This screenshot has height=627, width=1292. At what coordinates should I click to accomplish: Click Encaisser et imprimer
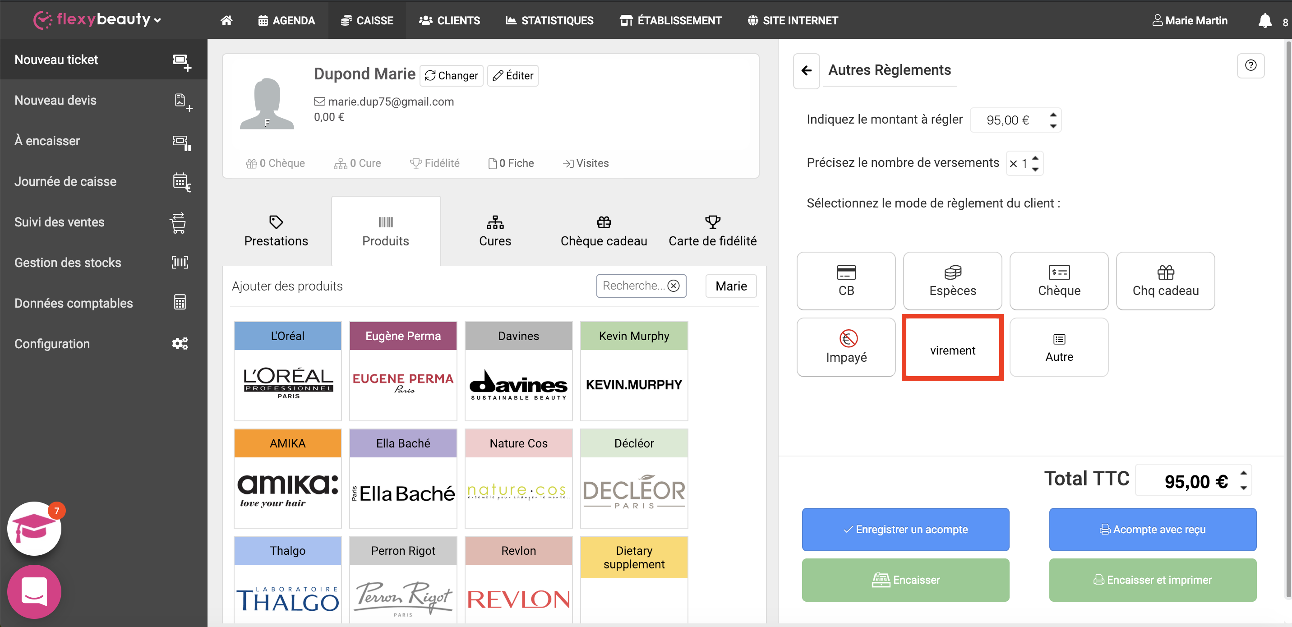1152,579
